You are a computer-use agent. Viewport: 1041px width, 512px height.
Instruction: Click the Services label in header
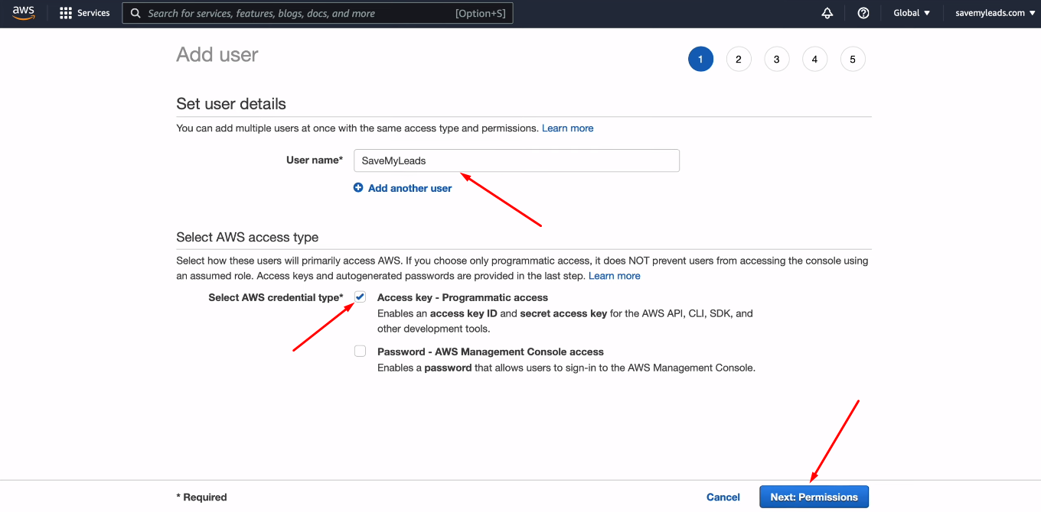(x=93, y=13)
